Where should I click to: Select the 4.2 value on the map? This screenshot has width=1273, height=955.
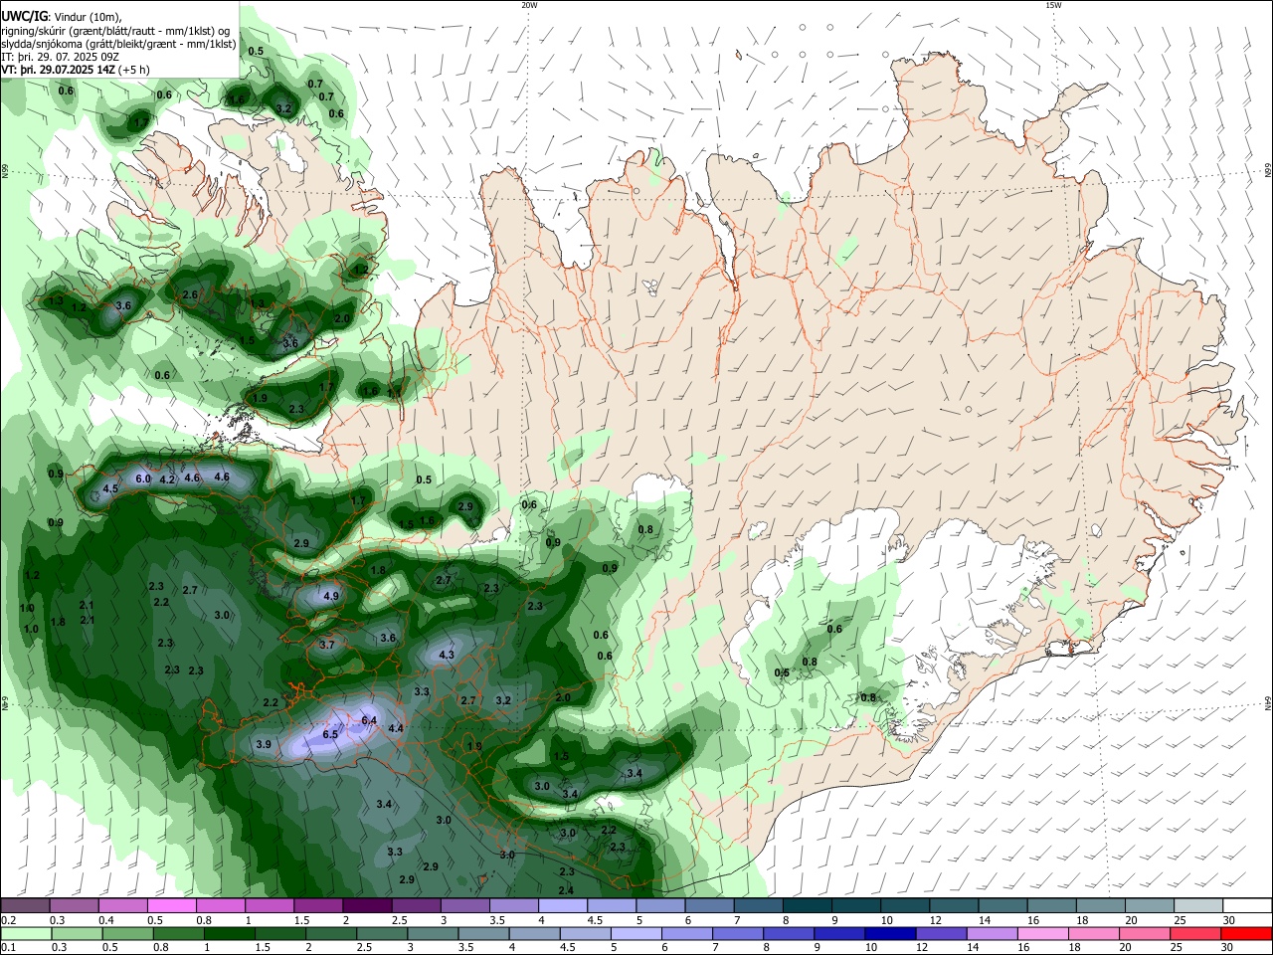click(167, 480)
